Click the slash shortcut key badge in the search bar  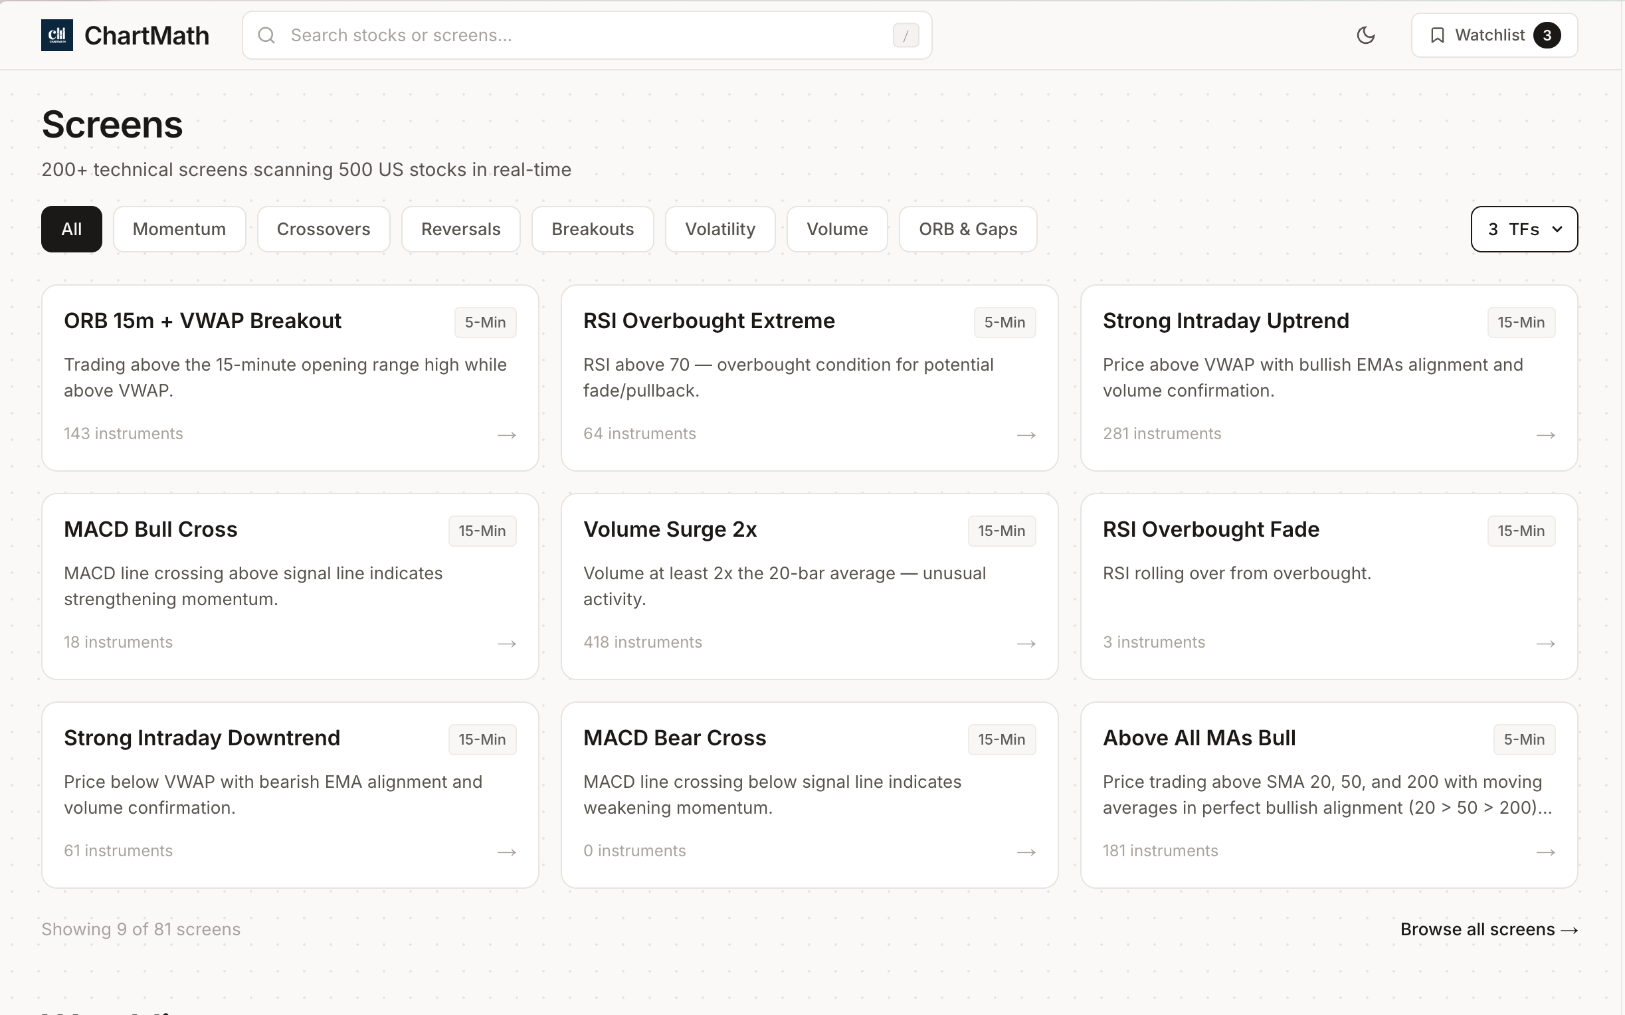point(905,36)
